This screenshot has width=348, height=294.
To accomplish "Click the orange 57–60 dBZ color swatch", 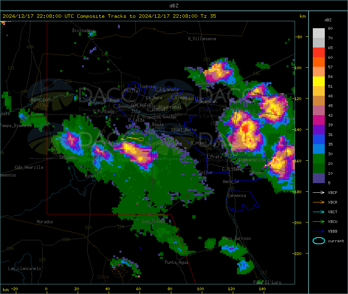I will tap(319, 62).
